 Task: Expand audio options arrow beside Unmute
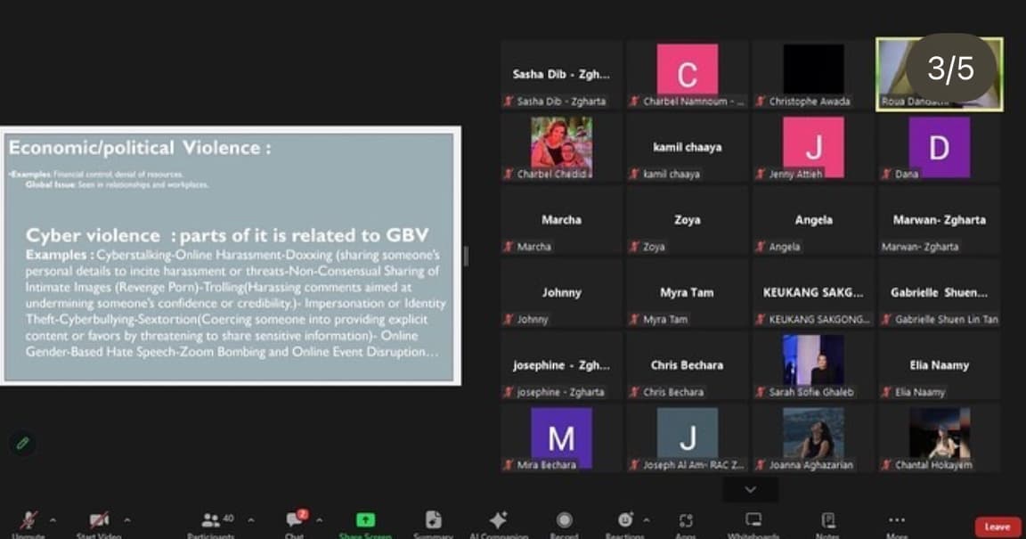point(53,520)
